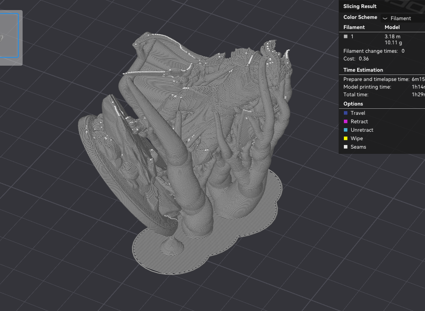Click the white Seams color swatch
Image resolution: width=425 pixels, height=311 pixels.
(345, 147)
